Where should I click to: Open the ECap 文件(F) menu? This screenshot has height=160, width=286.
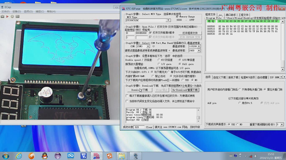5,11
